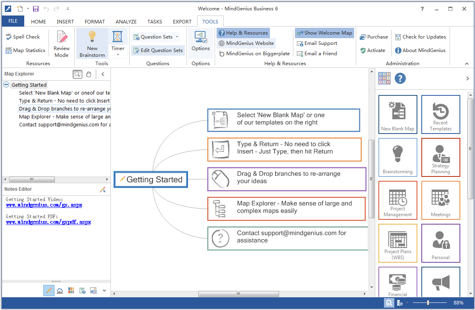Start a New Brainstorm
The width and height of the screenshot is (475, 310).
click(x=92, y=44)
